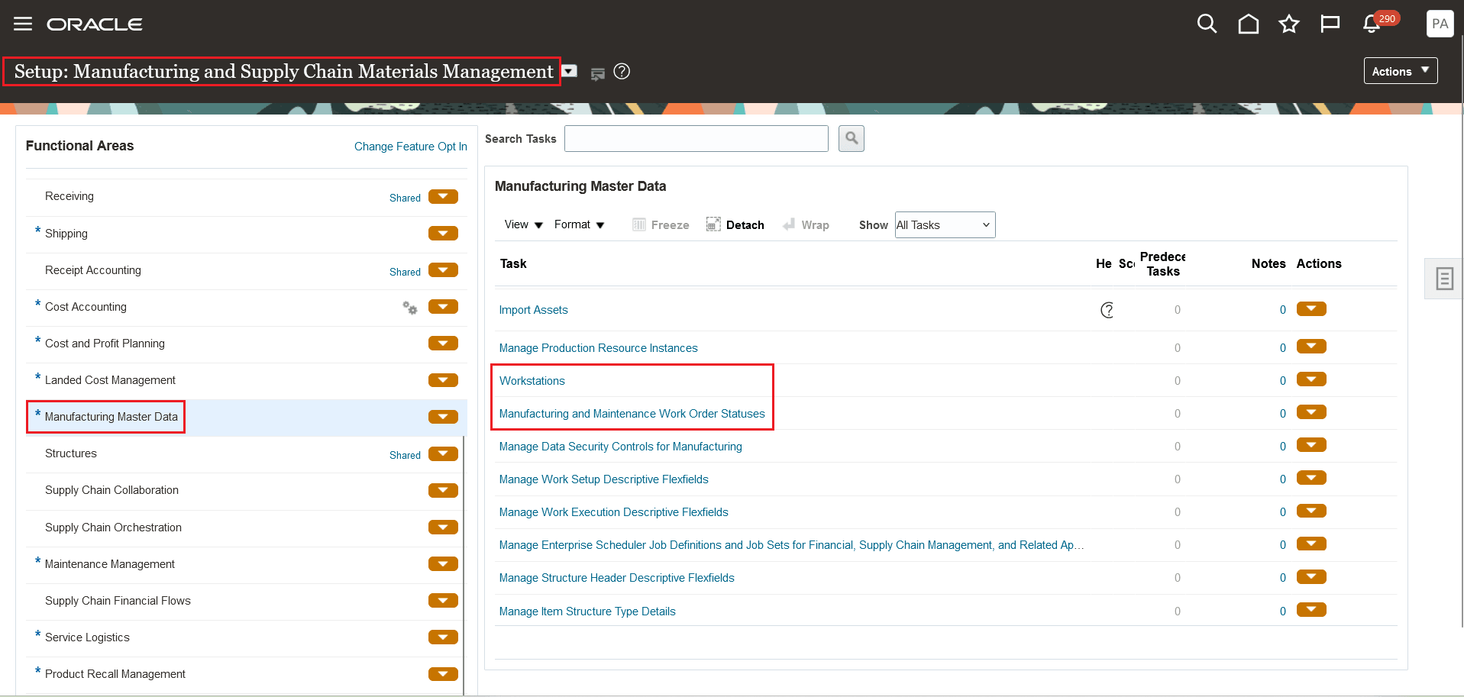Click the Change Feature Opt In link

[x=410, y=147]
